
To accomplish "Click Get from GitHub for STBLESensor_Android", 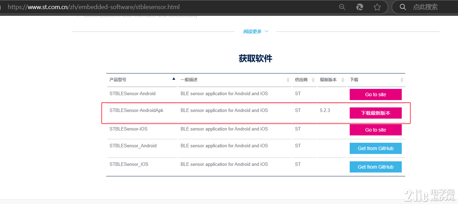I will pyautogui.click(x=376, y=148).
